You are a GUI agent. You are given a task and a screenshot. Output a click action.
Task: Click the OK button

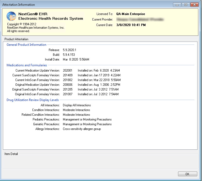pos(188,174)
